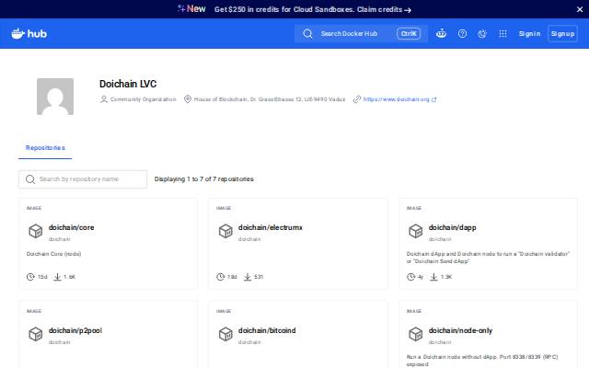Viewport: 589px width, 368px height.
Task: Open the doichain/p2pool repository
Action: click(x=75, y=331)
